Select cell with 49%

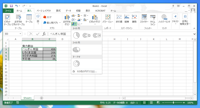(49, 49)
